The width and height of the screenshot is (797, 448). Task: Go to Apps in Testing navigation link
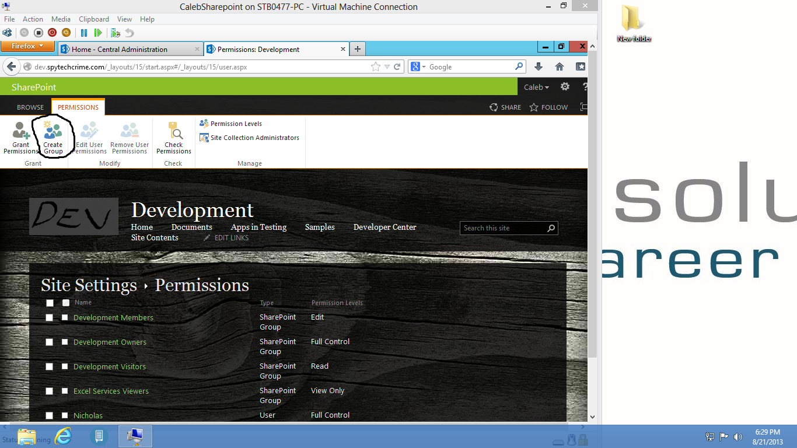[x=258, y=227]
